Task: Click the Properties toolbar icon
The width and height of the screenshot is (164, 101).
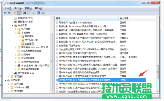Action: point(29,13)
